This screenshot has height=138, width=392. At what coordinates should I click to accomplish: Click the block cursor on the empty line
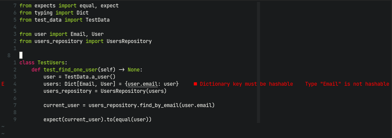[x=21, y=55]
